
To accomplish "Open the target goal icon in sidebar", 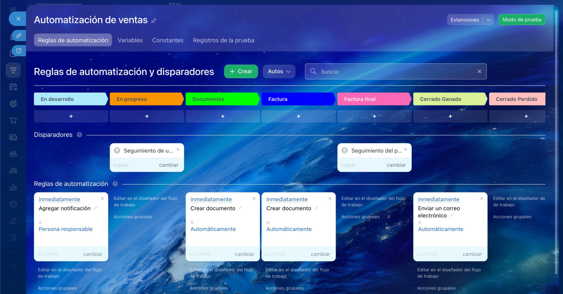I will 13,104.
